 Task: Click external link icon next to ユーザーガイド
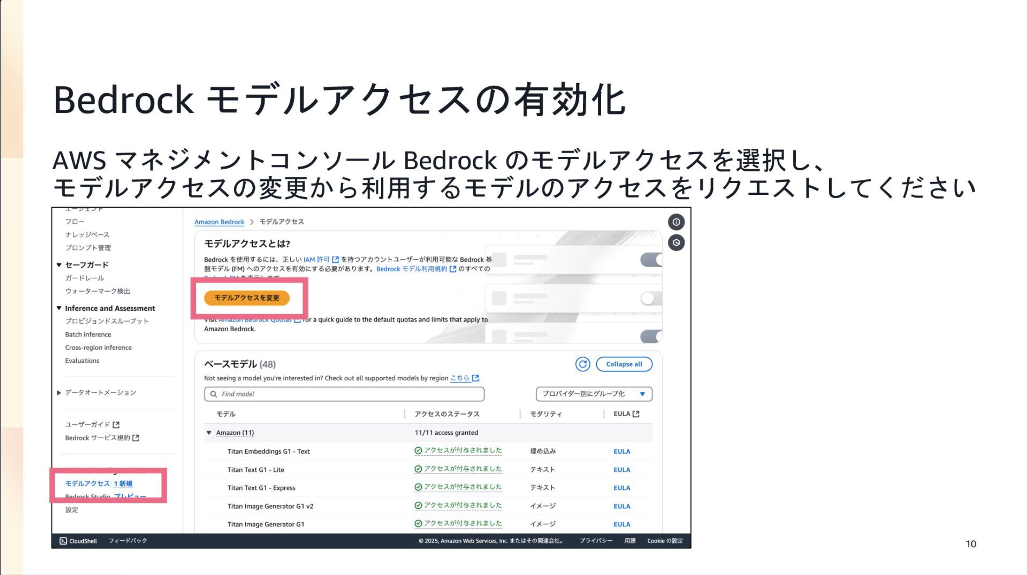[116, 425]
